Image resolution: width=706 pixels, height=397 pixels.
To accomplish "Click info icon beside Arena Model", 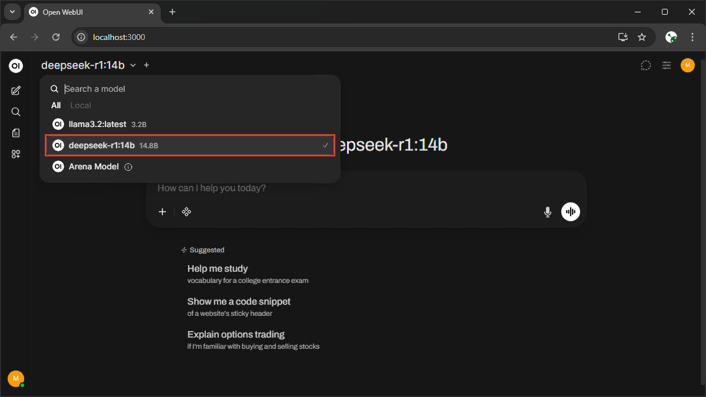I will pos(128,167).
